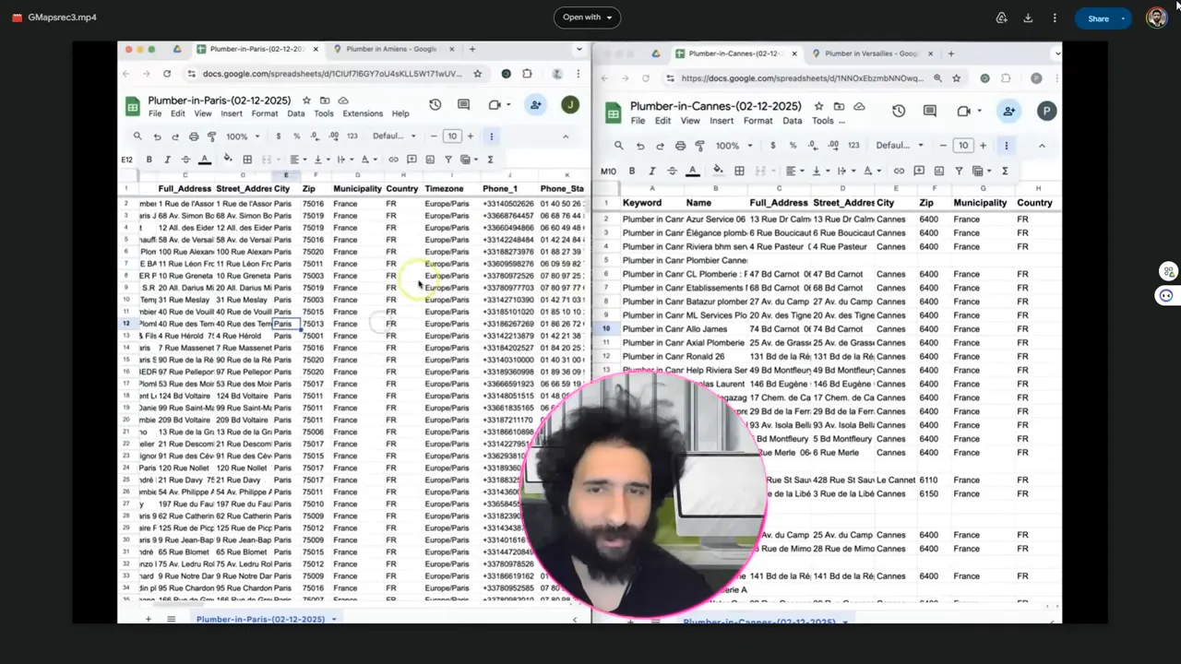Open the Plumber-in-Paris sheet tab dropdown arrow

tap(334, 620)
